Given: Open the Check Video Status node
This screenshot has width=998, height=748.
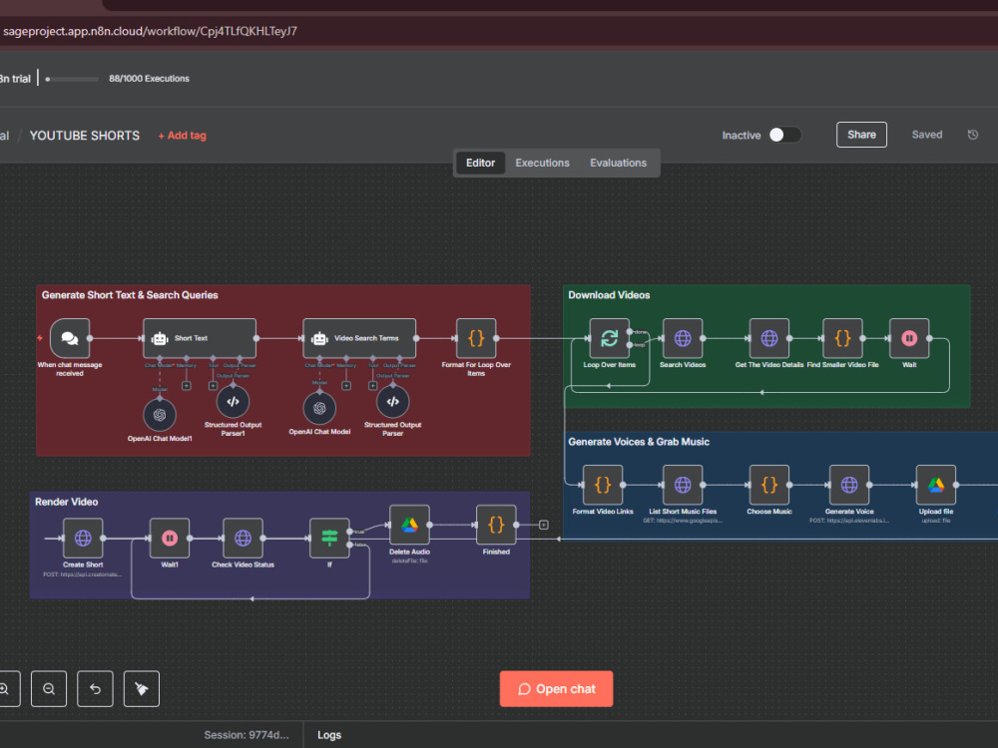Looking at the screenshot, I should 243,539.
